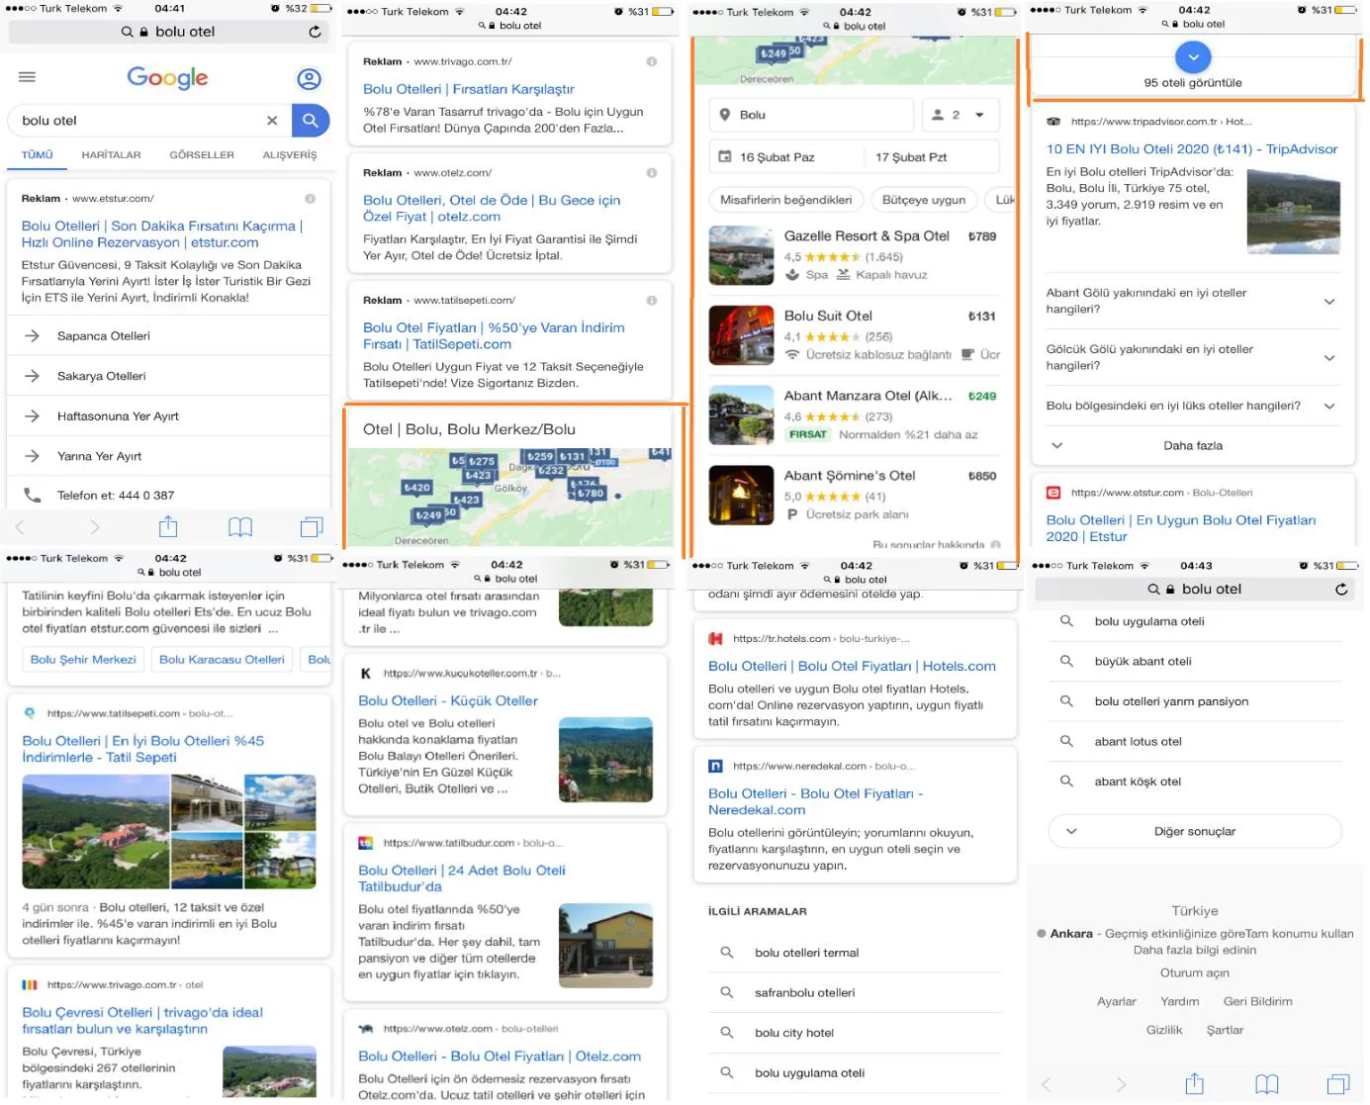Open the Bolu Otelleri - Küçük Oteller result

[448, 700]
